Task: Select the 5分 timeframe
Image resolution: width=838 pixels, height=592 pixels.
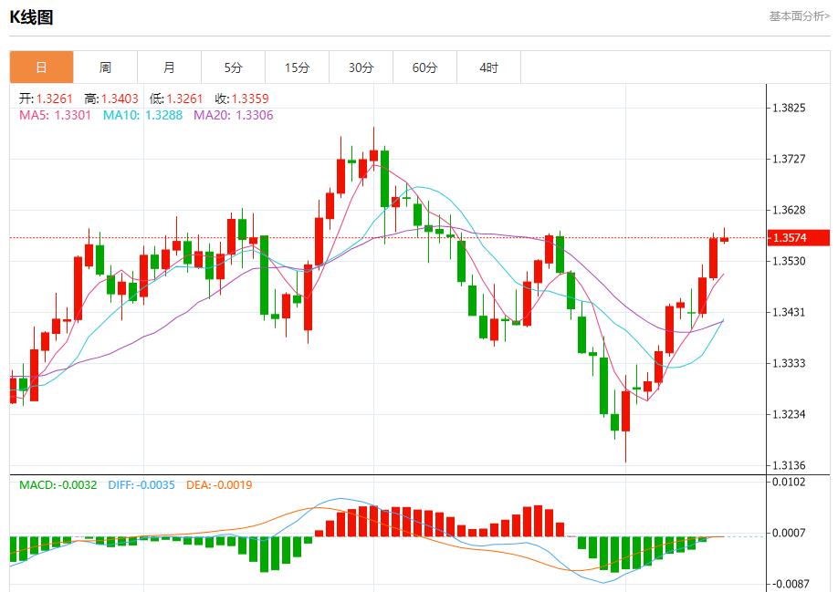Action: 234,67
